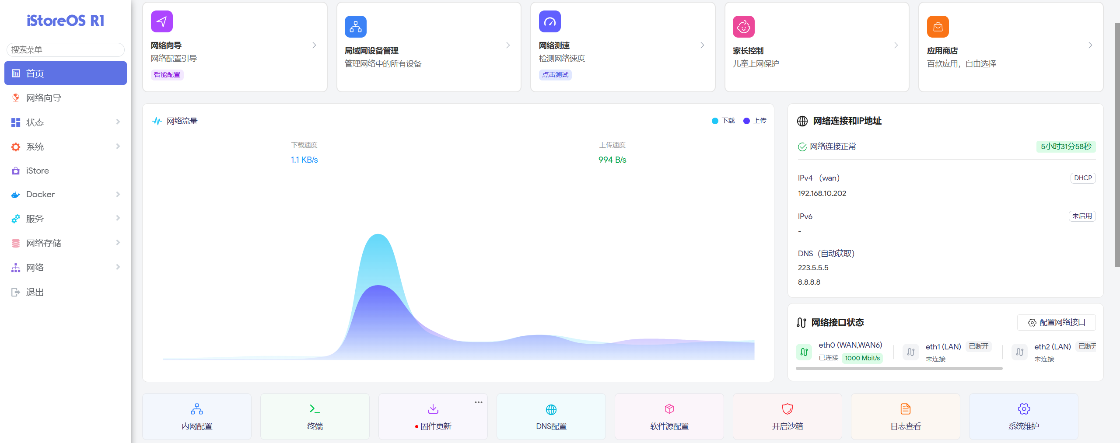
Task: Expand the 网络存储 sidebar section
Action: (x=66, y=243)
